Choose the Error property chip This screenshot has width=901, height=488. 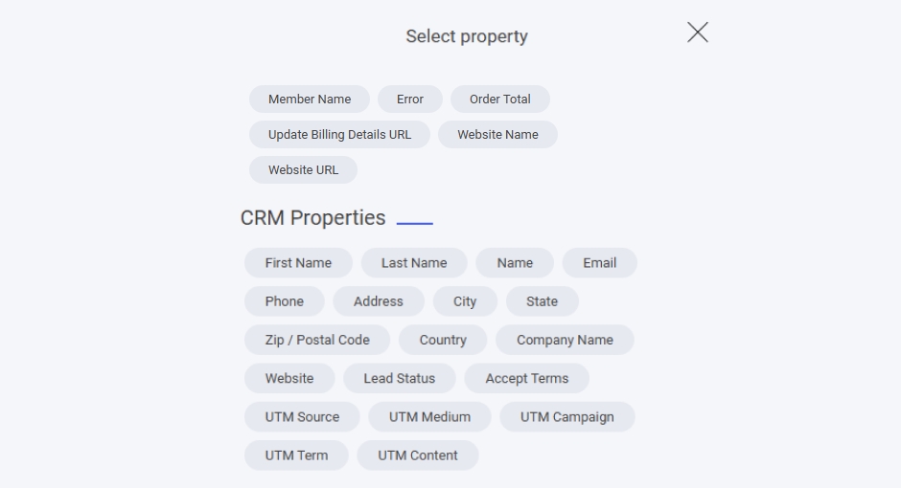pos(409,100)
